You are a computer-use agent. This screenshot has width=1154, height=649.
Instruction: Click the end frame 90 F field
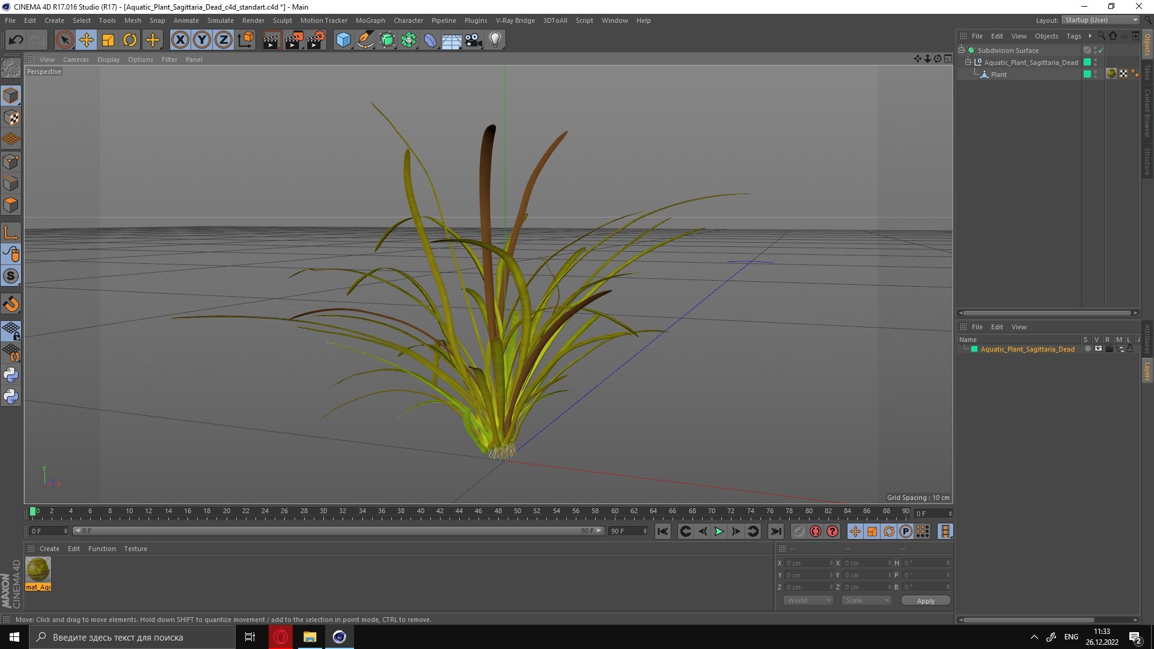pyautogui.click(x=628, y=531)
